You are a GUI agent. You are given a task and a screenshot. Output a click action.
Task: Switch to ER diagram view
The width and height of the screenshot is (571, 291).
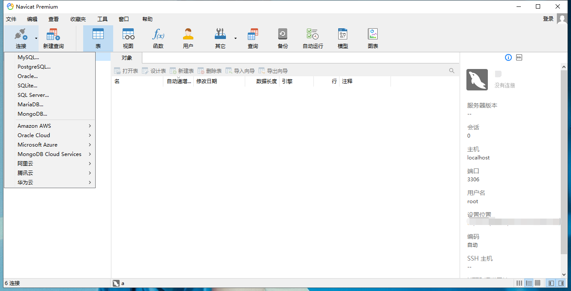(538, 283)
